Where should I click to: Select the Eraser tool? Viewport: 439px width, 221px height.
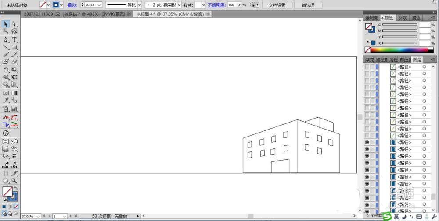(x=14, y=61)
